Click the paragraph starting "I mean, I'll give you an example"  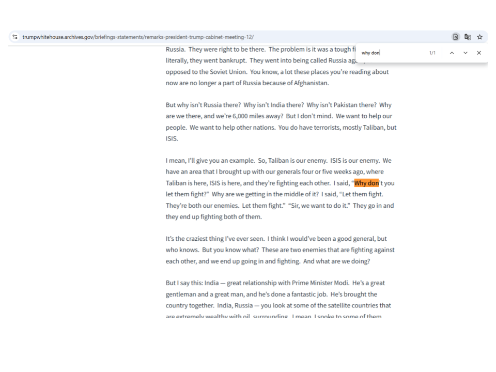pos(278,189)
